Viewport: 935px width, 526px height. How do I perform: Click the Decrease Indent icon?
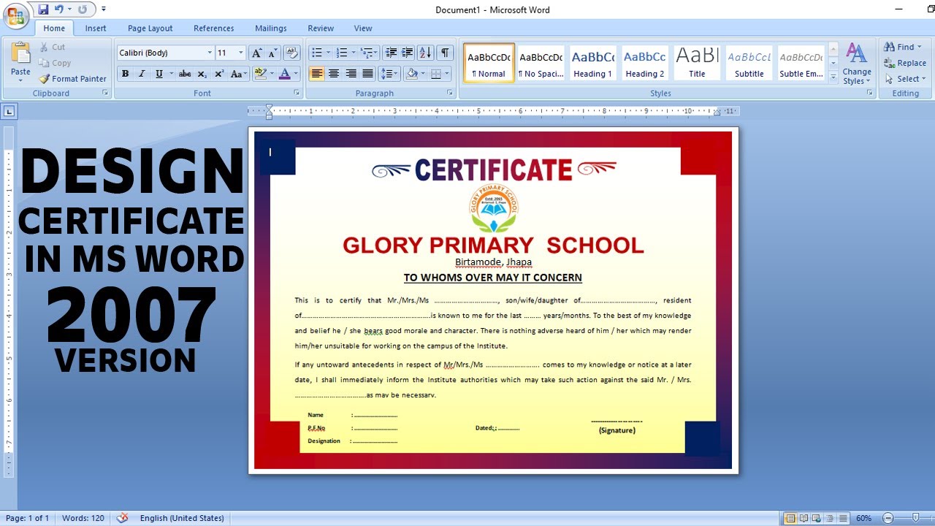[x=391, y=53]
